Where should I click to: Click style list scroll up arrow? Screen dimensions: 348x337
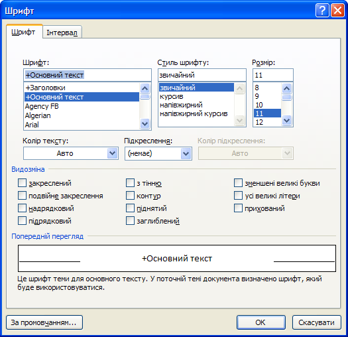point(239,88)
